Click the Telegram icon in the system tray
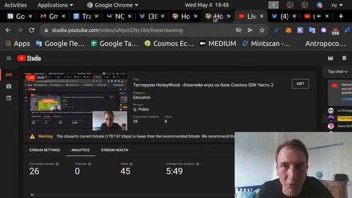Image resolution: width=352 pixels, height=198 pixels. click(320, 5)
